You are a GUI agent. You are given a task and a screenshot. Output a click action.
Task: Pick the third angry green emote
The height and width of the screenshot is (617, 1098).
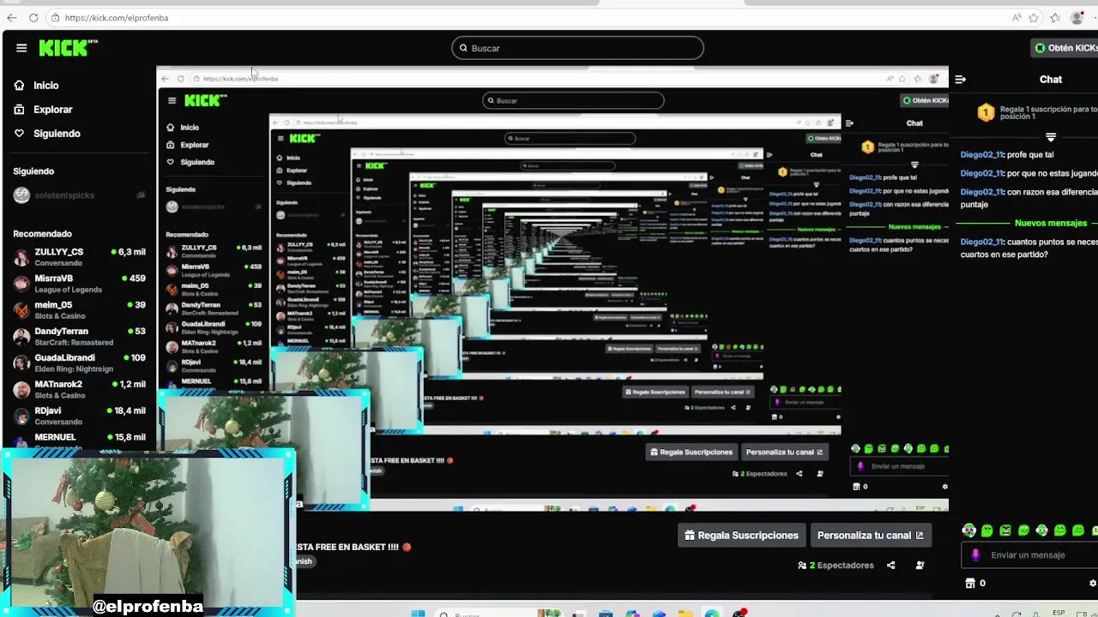[x=1005, y=530]
